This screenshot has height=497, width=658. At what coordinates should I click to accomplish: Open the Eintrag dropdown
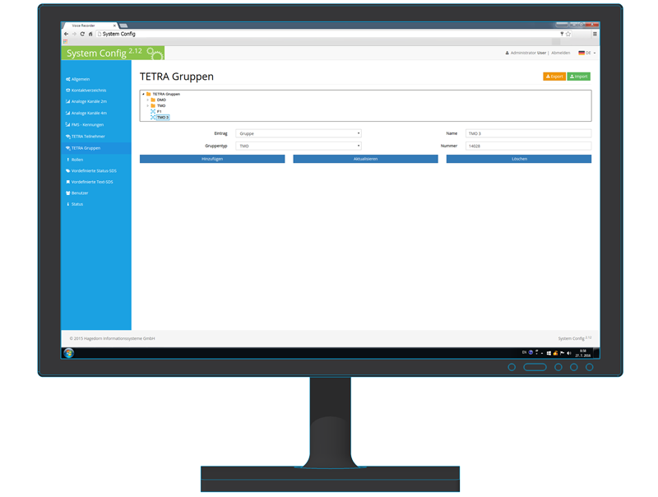(x=299, y=133)
